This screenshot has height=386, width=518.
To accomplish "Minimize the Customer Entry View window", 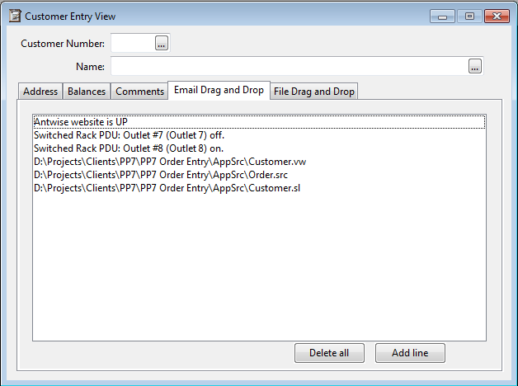I will pos(442,16).
